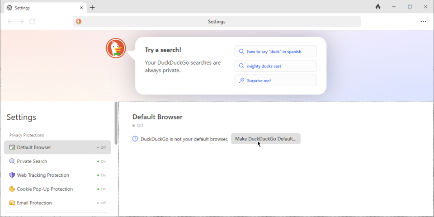
Task: Click the DuckDuckGo logo in address bar
Action: 79,22
